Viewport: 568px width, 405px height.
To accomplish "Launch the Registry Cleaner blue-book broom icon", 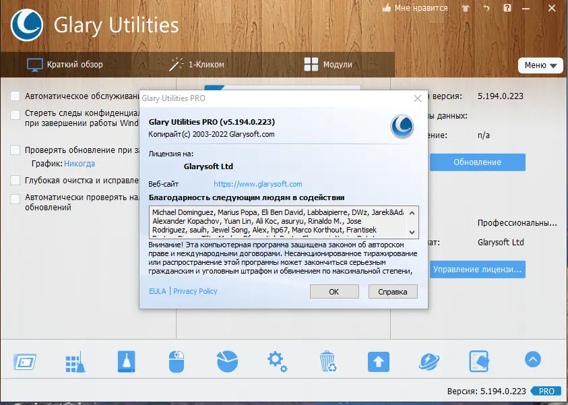I will (x=127, y=361).
